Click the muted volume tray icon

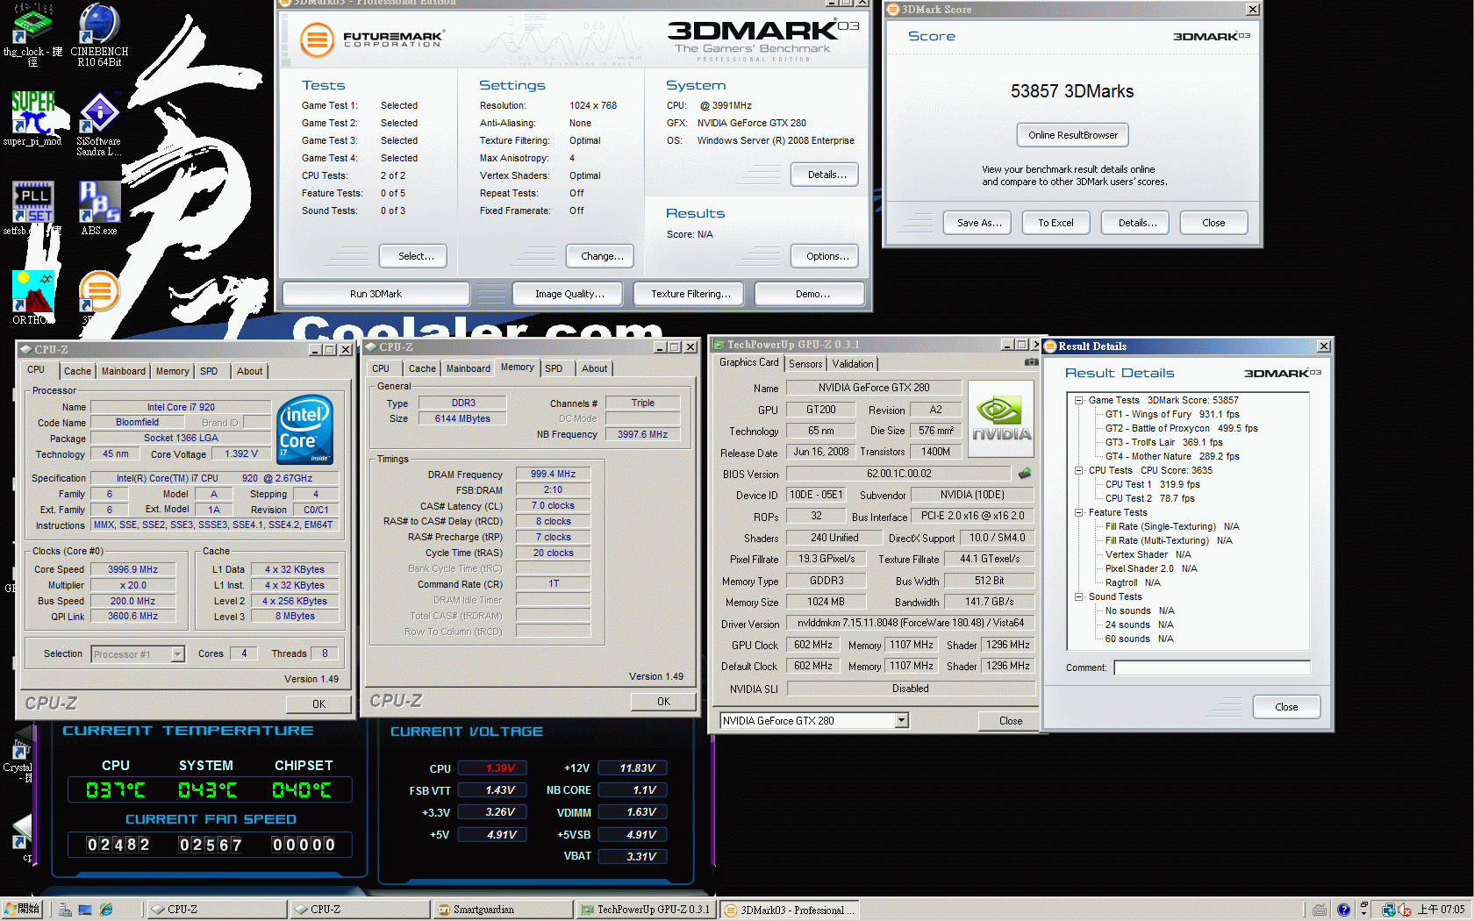(1404, 910)
